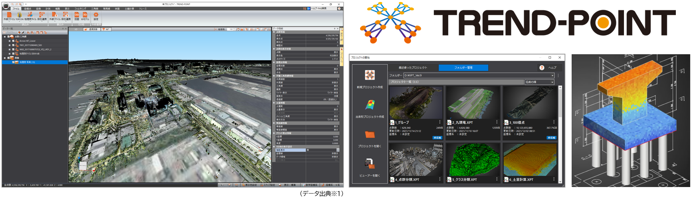Screen dimensions: 691x199
Task: Switch to the 土量計算 ribbon tab
Action: click(x=129, y=8)
